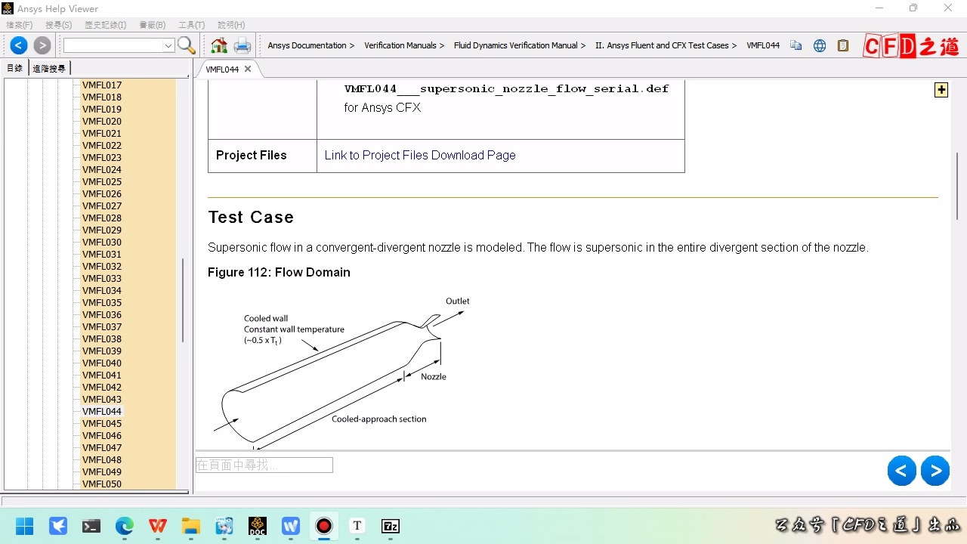Close the VMFL044 document tab
The width and height of the screenshot is (967, 544).
[248, 69]
